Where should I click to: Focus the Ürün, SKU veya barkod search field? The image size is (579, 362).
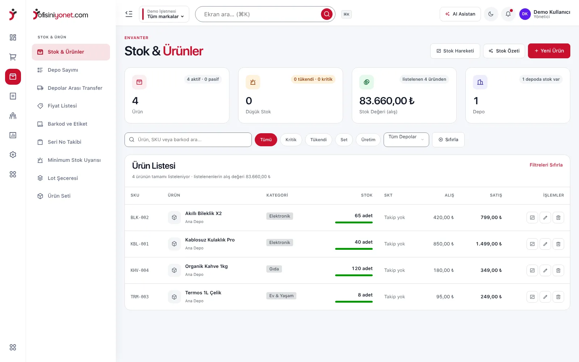tap(188, 140)
